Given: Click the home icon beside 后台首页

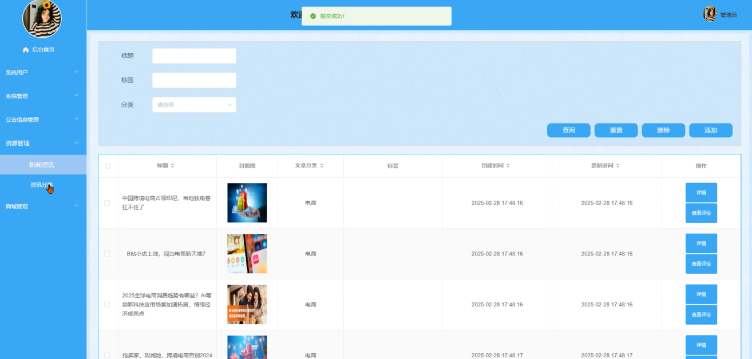Looking at the screenshot, I should 25,50.
